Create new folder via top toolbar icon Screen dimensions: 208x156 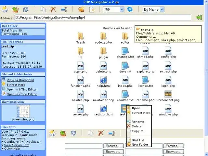tap(81, 9)
